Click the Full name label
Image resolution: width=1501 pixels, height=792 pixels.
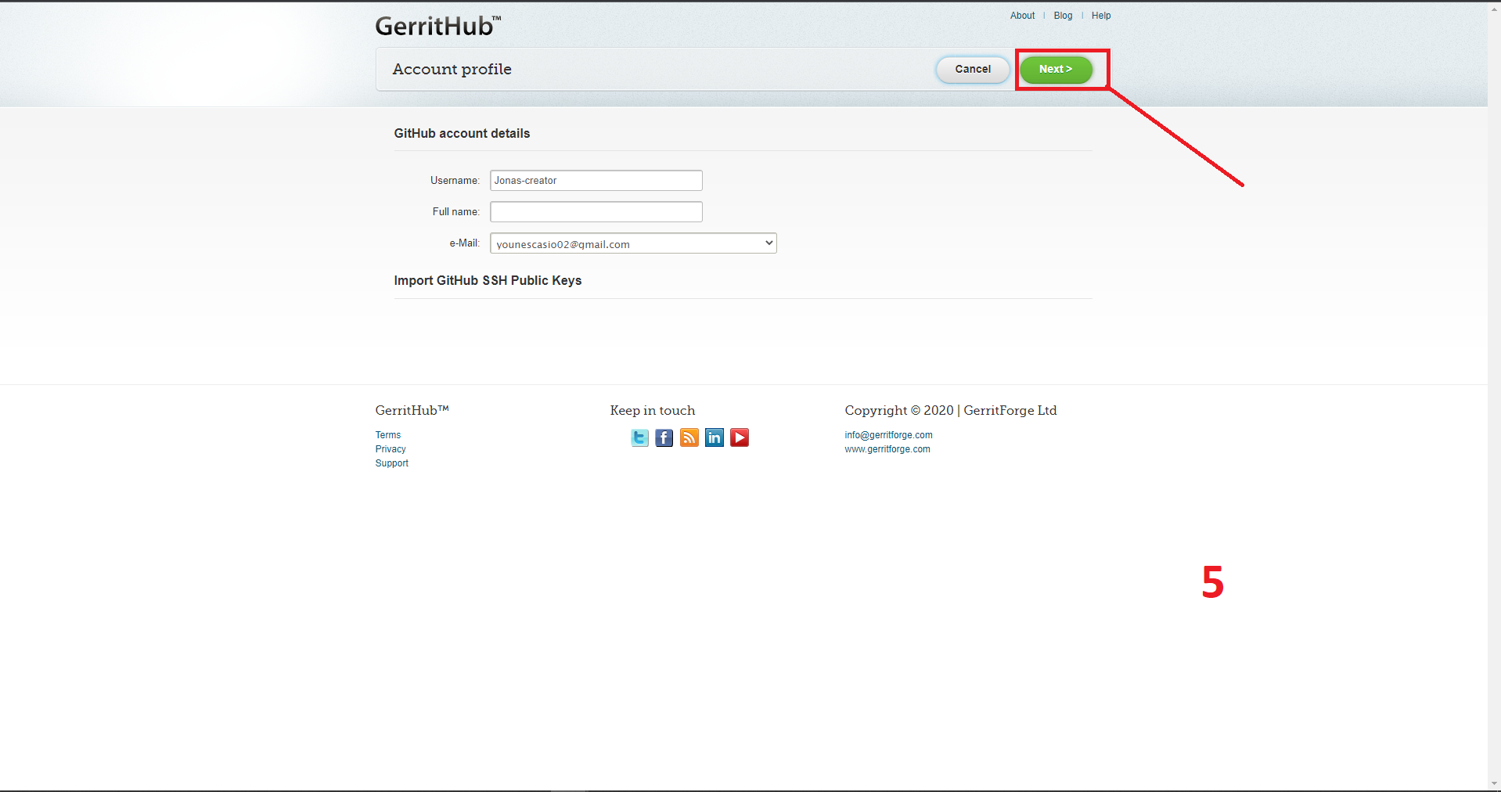(x=455, y=211)
